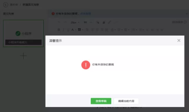Go back using the circled arrow icon

coord(6,5)
